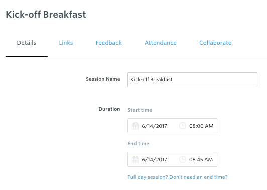The width and height of the screenshot is (267, 190).
Task: Open the start date calendar icon
Action: coord(135,126)
